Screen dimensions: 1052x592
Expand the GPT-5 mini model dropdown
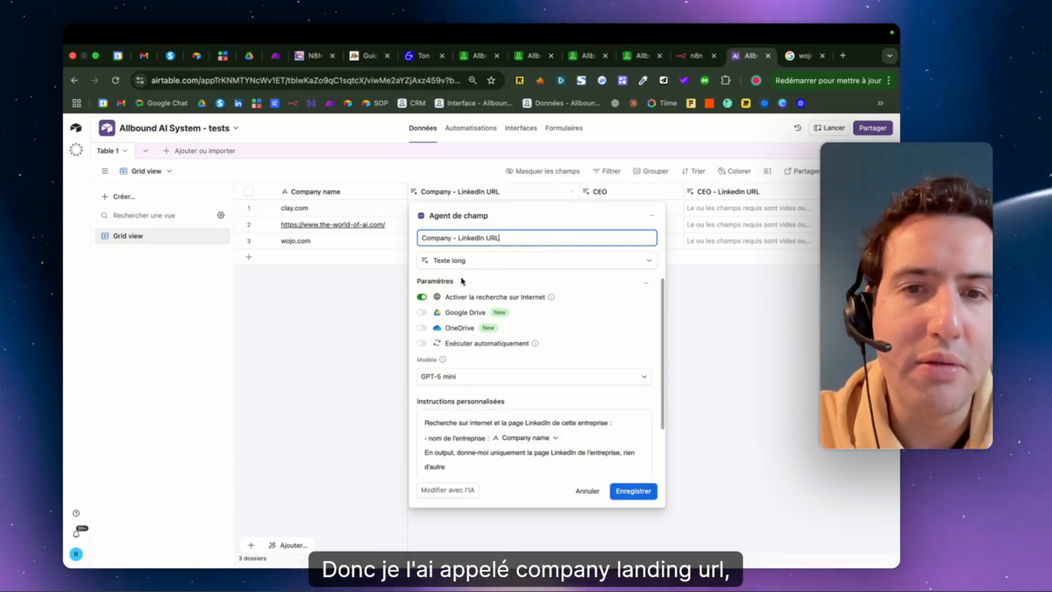coord(534,377)
